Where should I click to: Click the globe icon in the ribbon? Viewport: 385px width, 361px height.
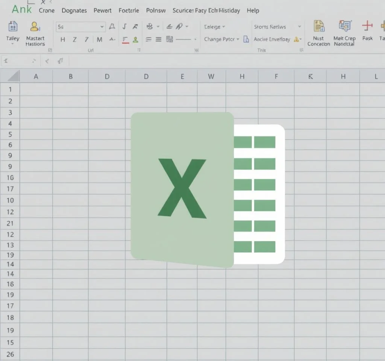[150, 26]
